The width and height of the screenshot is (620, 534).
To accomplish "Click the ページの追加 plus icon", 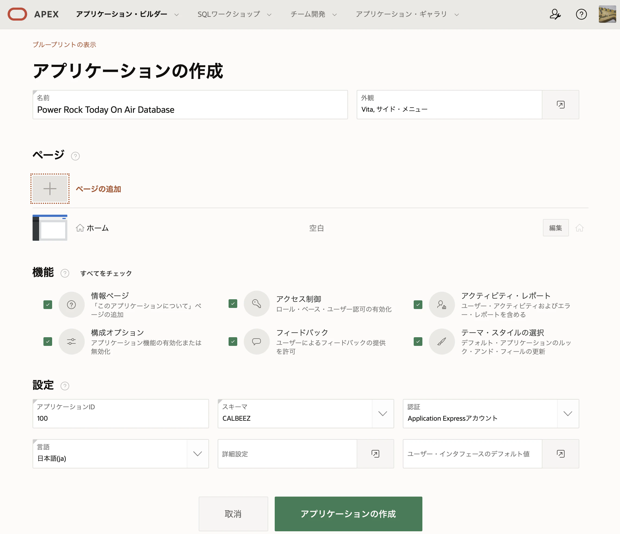I will point(50,189).
